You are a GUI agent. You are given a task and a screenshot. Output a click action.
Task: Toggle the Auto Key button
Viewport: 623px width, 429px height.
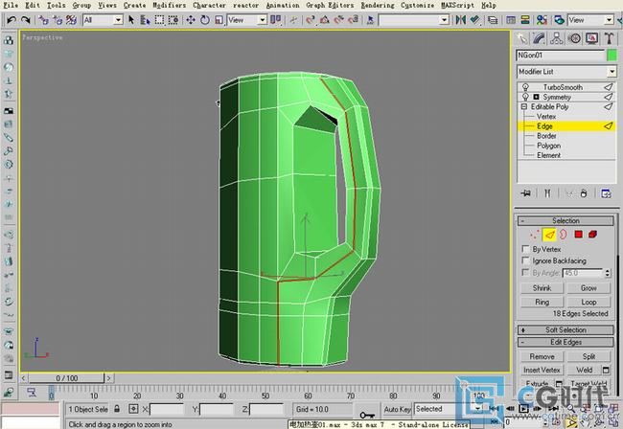click(x=397, y=409)
